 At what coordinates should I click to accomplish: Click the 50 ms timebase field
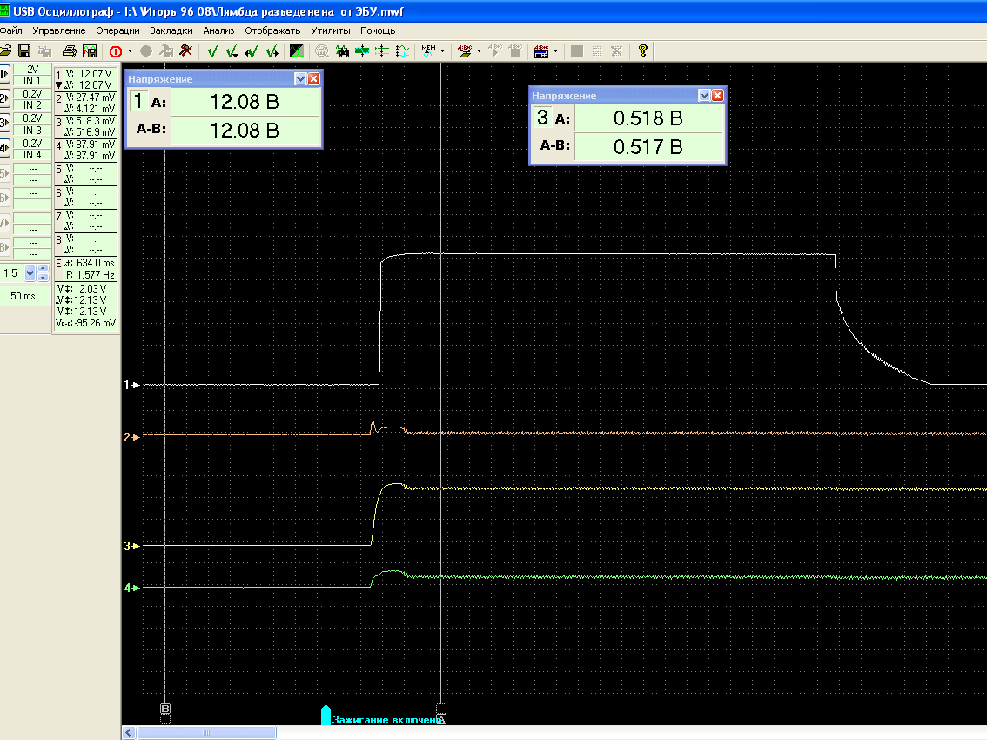[23, 296]
